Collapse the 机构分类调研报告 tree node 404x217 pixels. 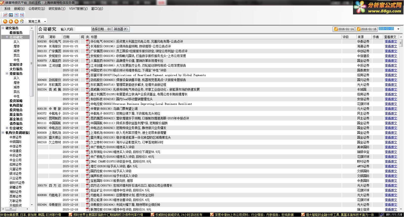click(3, 133)
